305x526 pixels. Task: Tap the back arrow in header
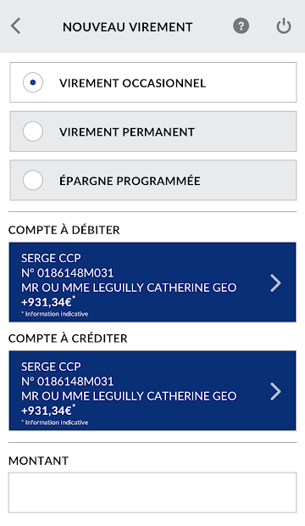point(16,26)
